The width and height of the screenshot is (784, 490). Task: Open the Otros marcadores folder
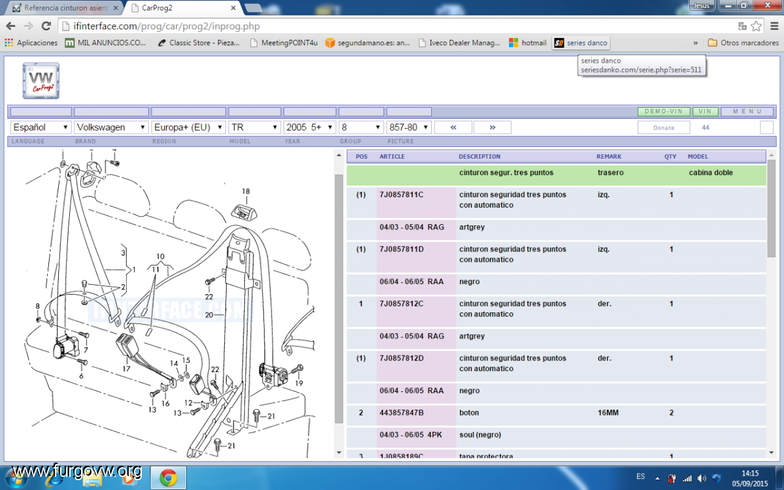[x=743, y=42]
